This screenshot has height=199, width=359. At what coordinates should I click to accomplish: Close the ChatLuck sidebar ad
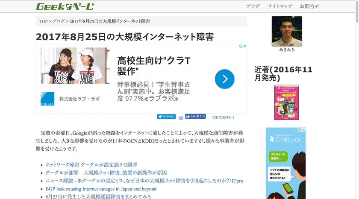coord(303,129)
